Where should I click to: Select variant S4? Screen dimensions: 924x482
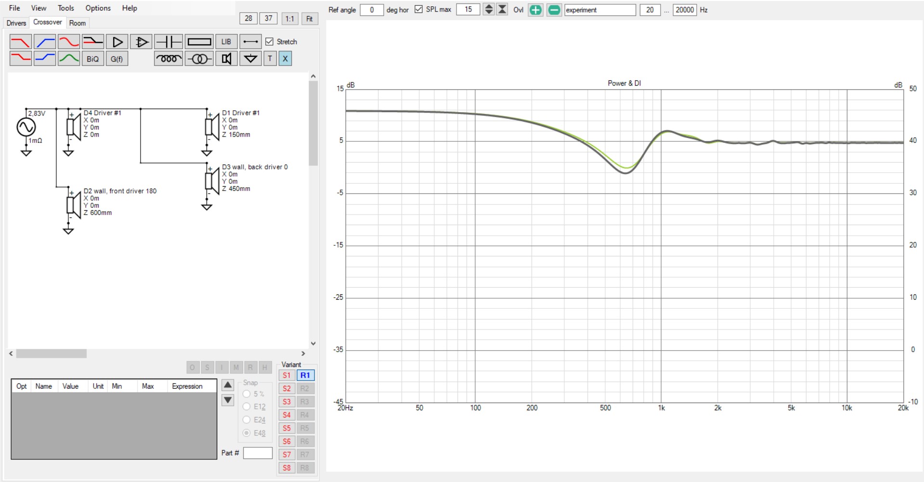pos(286,415)
